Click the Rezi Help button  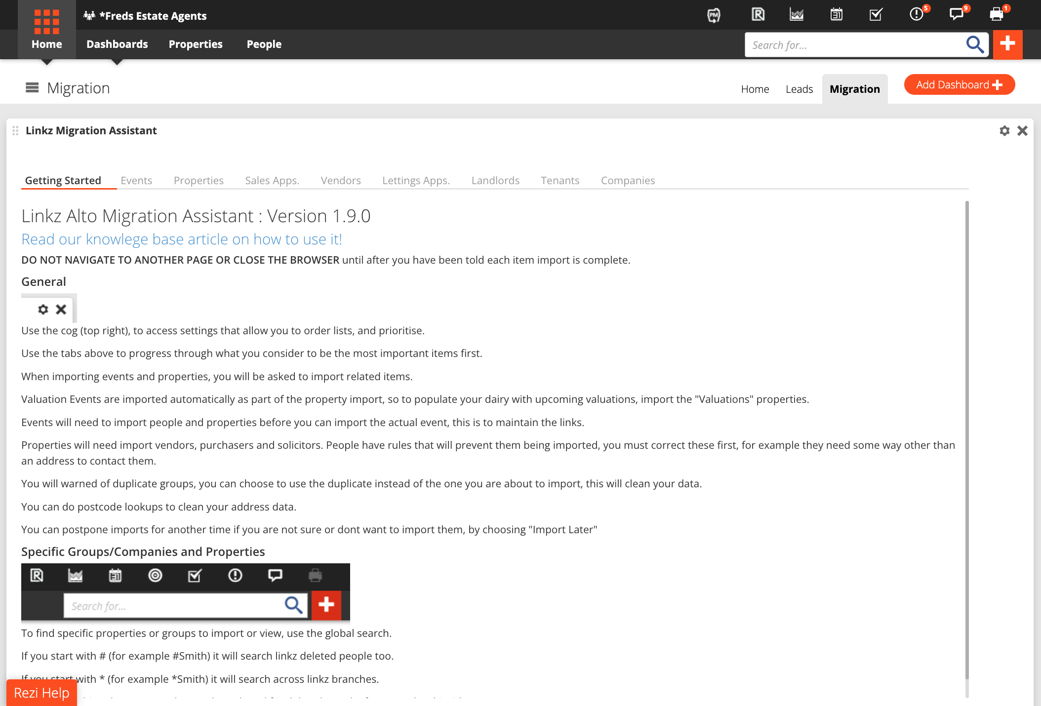coord(41,693)
